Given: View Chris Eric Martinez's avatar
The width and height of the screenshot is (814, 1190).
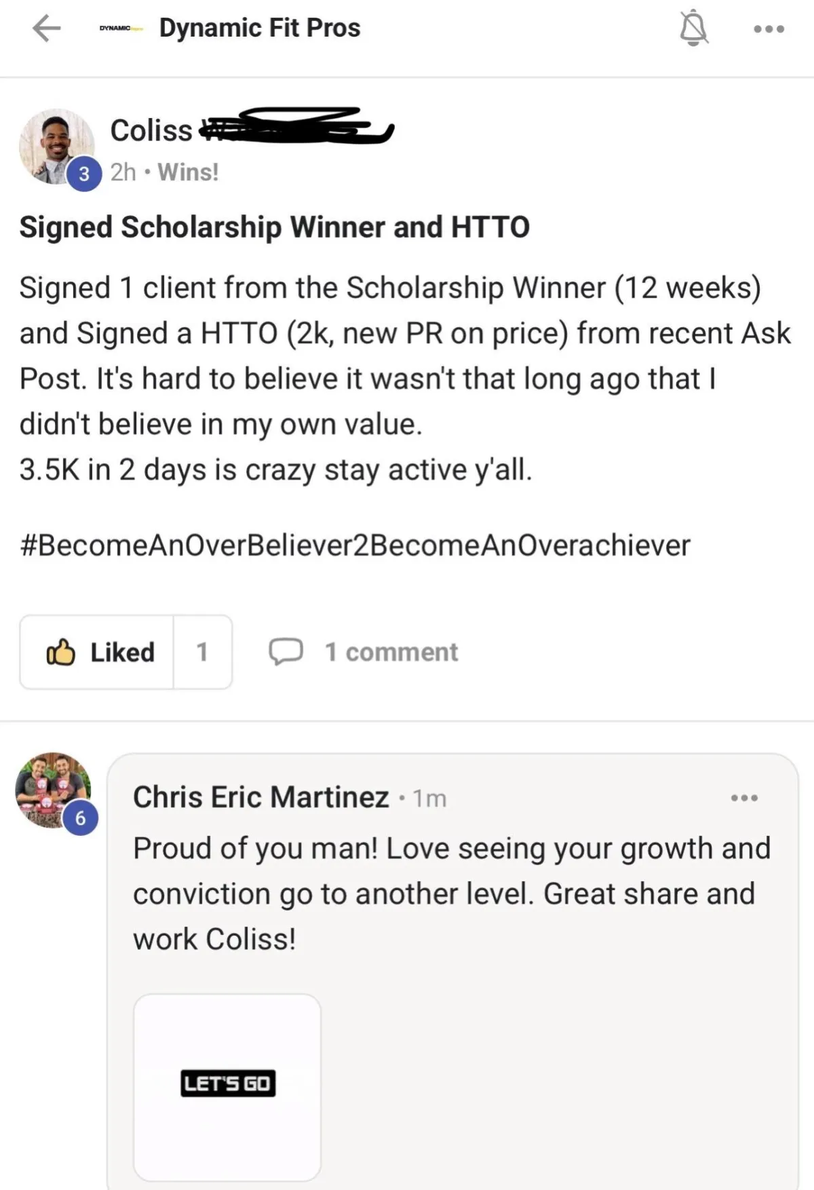Looking at the screenshot, I should (x=52, y=788).
